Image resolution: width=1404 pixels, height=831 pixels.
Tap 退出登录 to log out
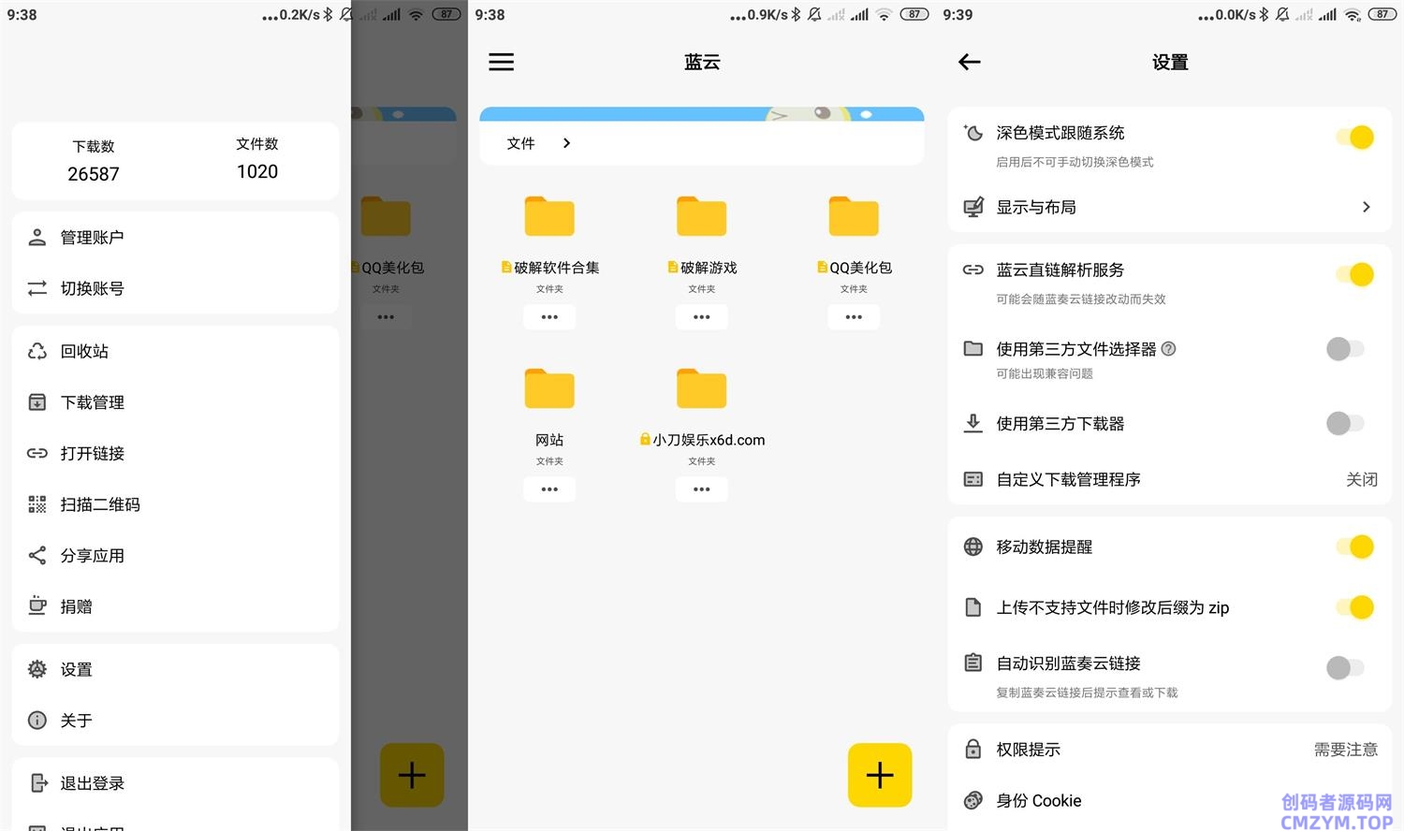click(x=92, y=783)
